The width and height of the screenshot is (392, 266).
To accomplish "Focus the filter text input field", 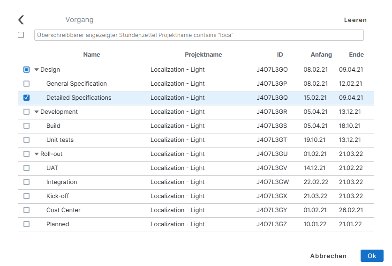I will tap(199, 35).
